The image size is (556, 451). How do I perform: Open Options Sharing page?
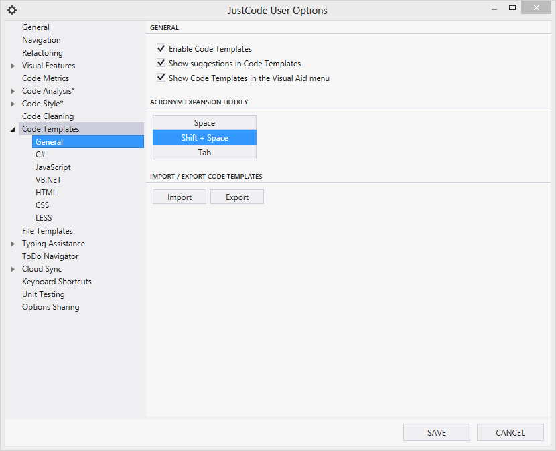(x=51, y=308)
